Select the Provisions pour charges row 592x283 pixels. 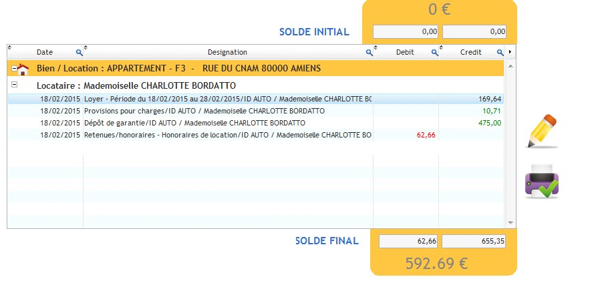255,111
